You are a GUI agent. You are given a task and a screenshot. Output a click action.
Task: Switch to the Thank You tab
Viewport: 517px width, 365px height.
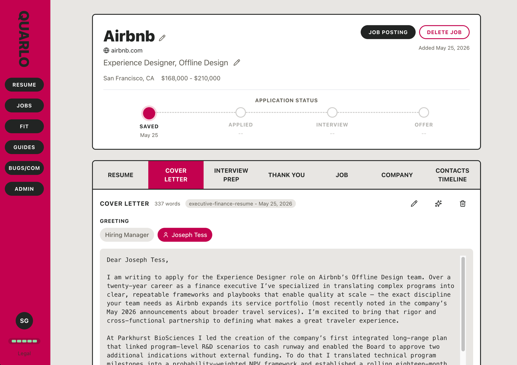coord(286,175)
